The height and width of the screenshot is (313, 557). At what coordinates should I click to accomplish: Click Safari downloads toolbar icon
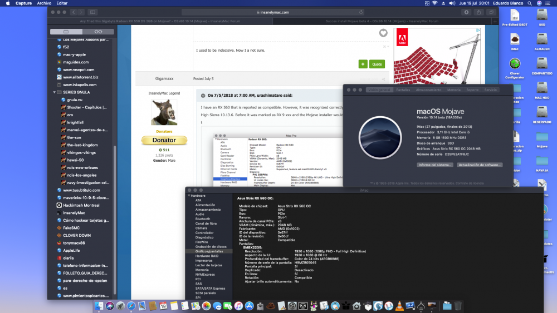click(466, 12)
